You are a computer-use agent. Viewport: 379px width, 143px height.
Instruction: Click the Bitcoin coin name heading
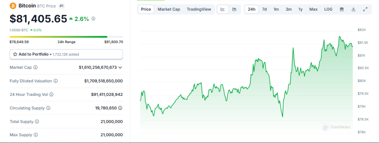pos(27,6)
